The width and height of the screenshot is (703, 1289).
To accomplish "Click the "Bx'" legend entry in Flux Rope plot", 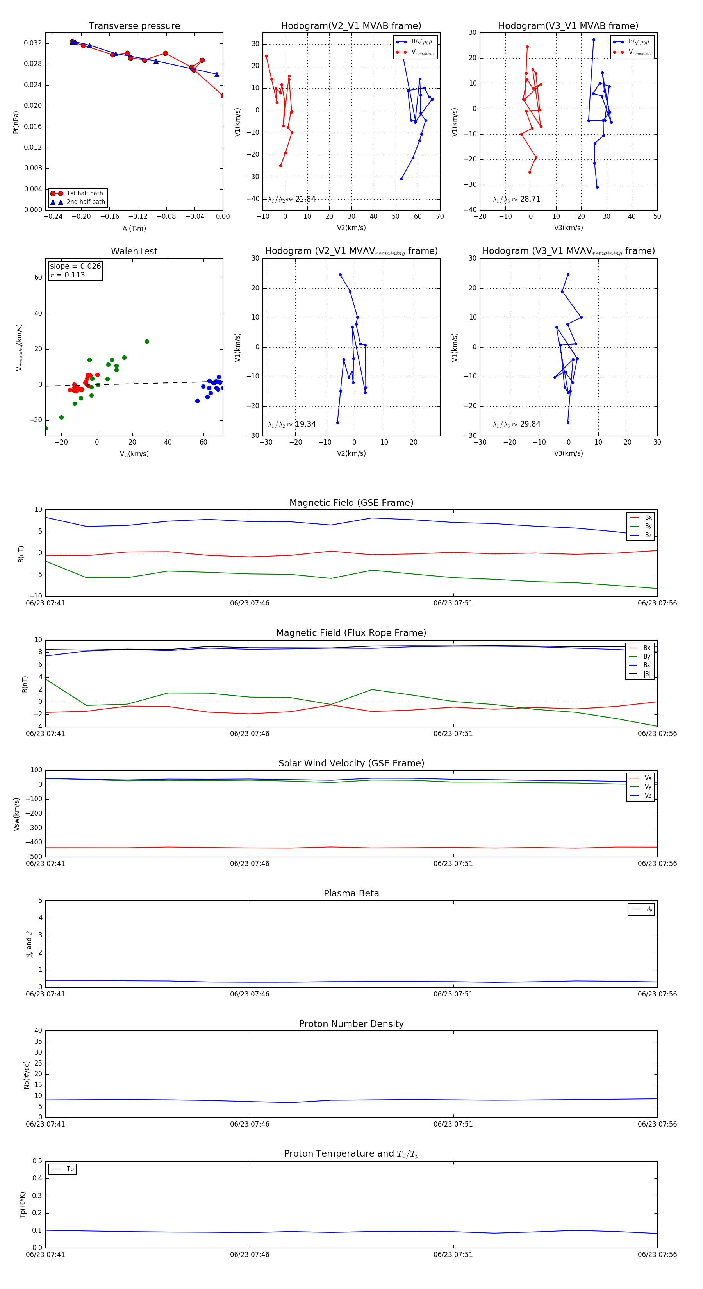I will point(641,648).
